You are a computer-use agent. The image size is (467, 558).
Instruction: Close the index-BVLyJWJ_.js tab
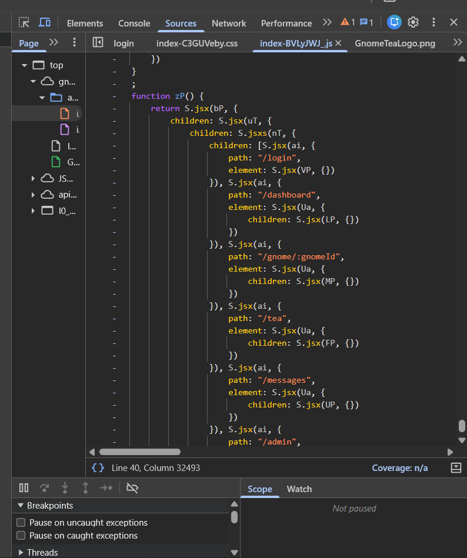coord(338,43)
